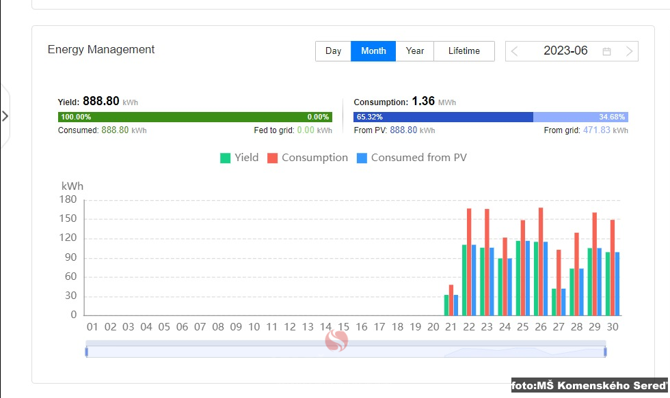Click the left handle of chart zoom slider
The width and height of the screenshot is (670, 398).
86,352
